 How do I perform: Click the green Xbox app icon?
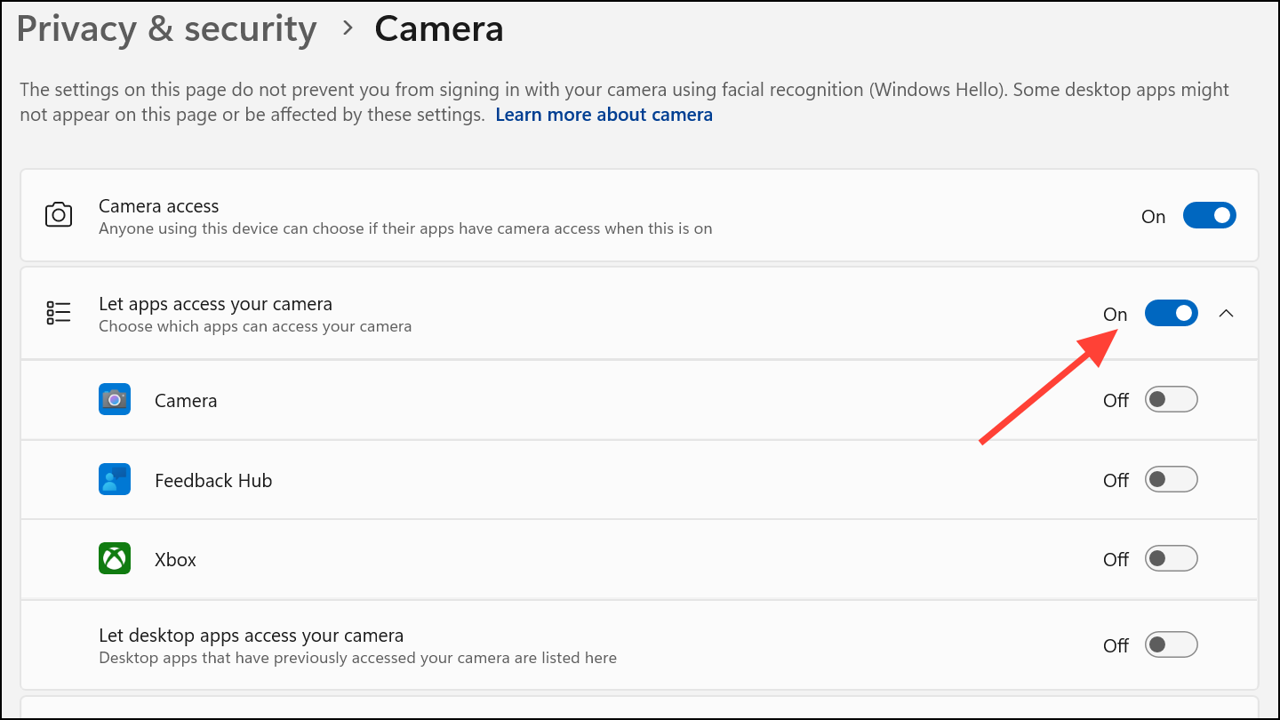(115, 559)
